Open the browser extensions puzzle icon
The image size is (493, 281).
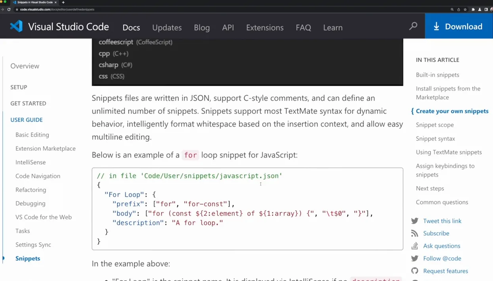point(473,9)
